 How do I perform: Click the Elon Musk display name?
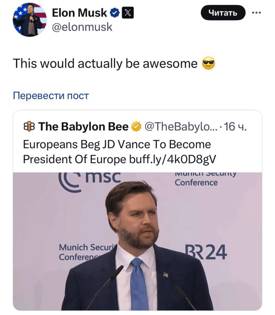click(x=79, y=13)
